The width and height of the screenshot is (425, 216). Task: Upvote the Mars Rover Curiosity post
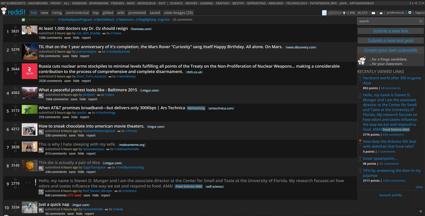point(15,45)
